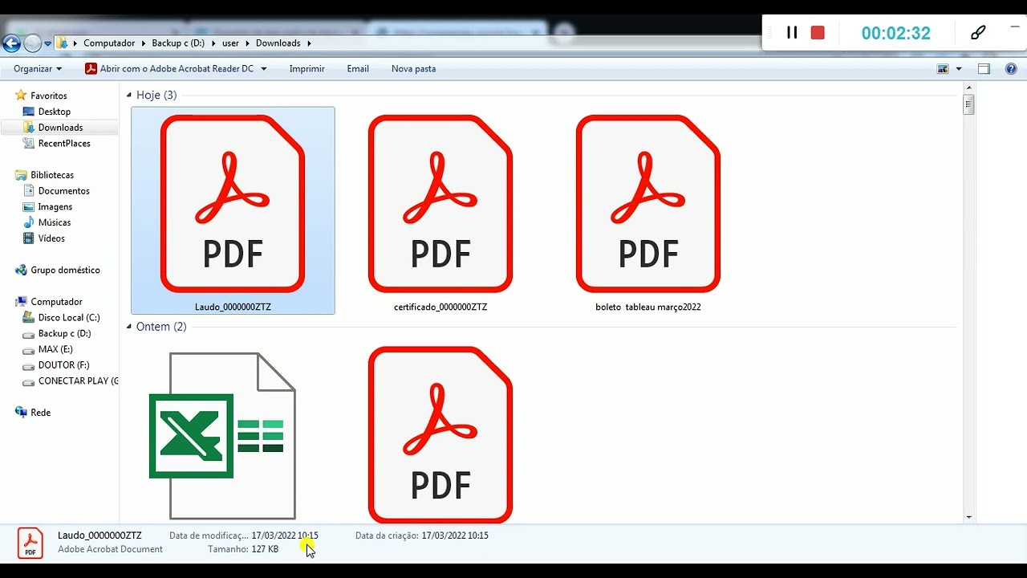1027x578 pixels.
Task: Select Downloads in the navigation pane
Action: tap(60, 128)
